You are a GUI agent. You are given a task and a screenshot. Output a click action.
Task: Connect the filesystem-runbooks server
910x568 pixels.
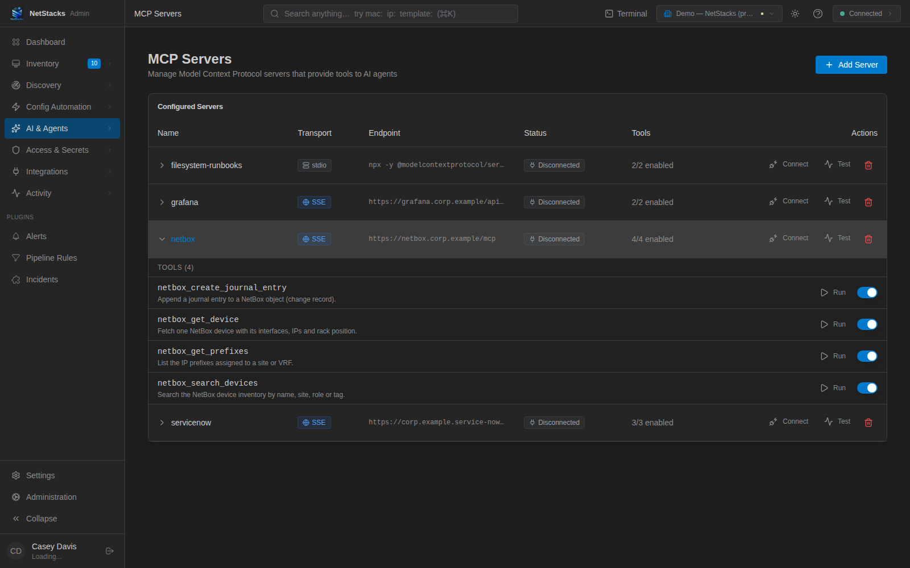pos(788,164)
